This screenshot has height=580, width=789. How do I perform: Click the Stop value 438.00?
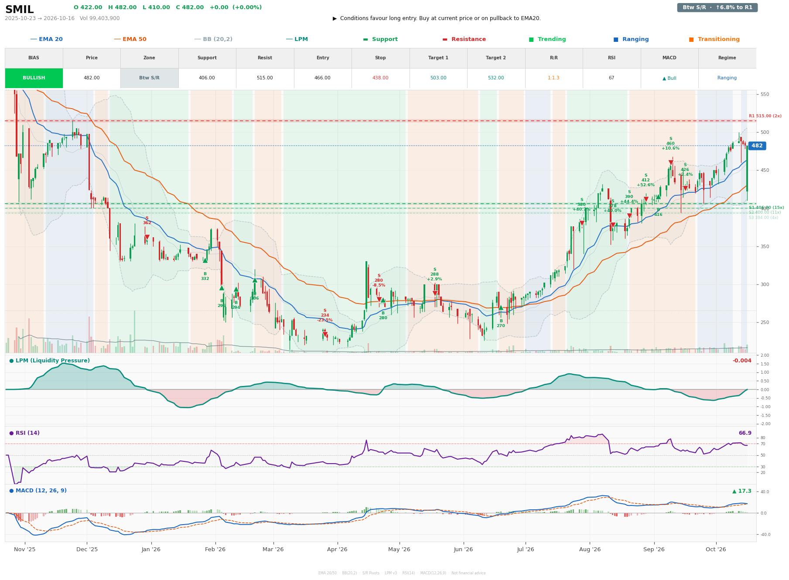pos(380,78)
